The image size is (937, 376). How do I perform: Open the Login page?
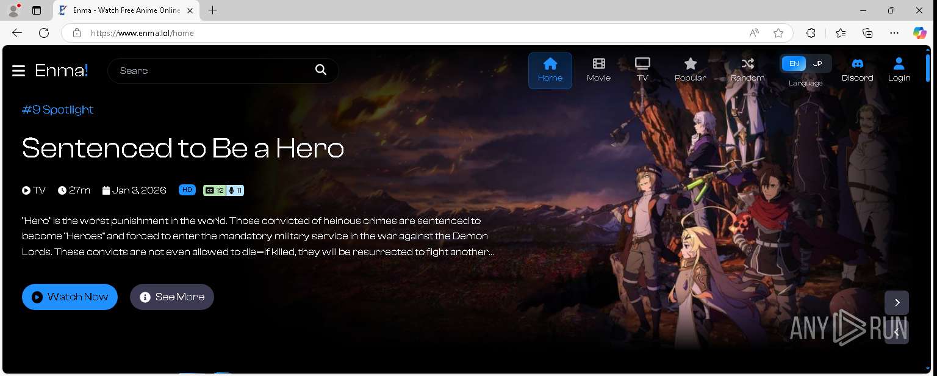(x=899, y=70)
